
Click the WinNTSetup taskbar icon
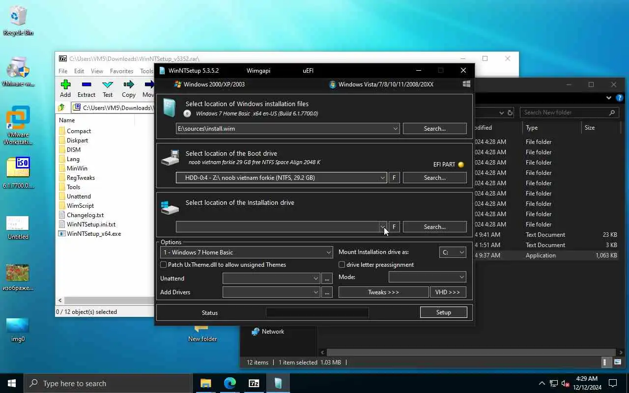pos(278,383)
